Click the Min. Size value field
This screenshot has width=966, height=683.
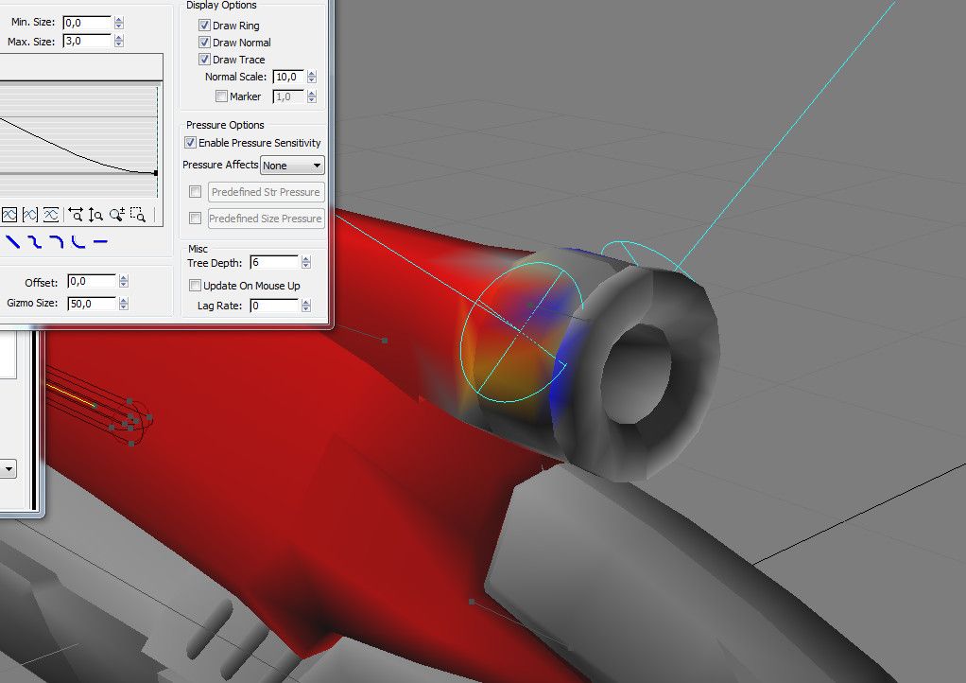(x=87, y=23)
